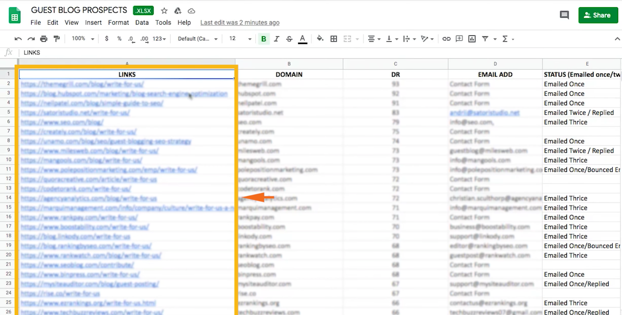
Task: Open the horizontal align dropdown
Action: [374, 39]
